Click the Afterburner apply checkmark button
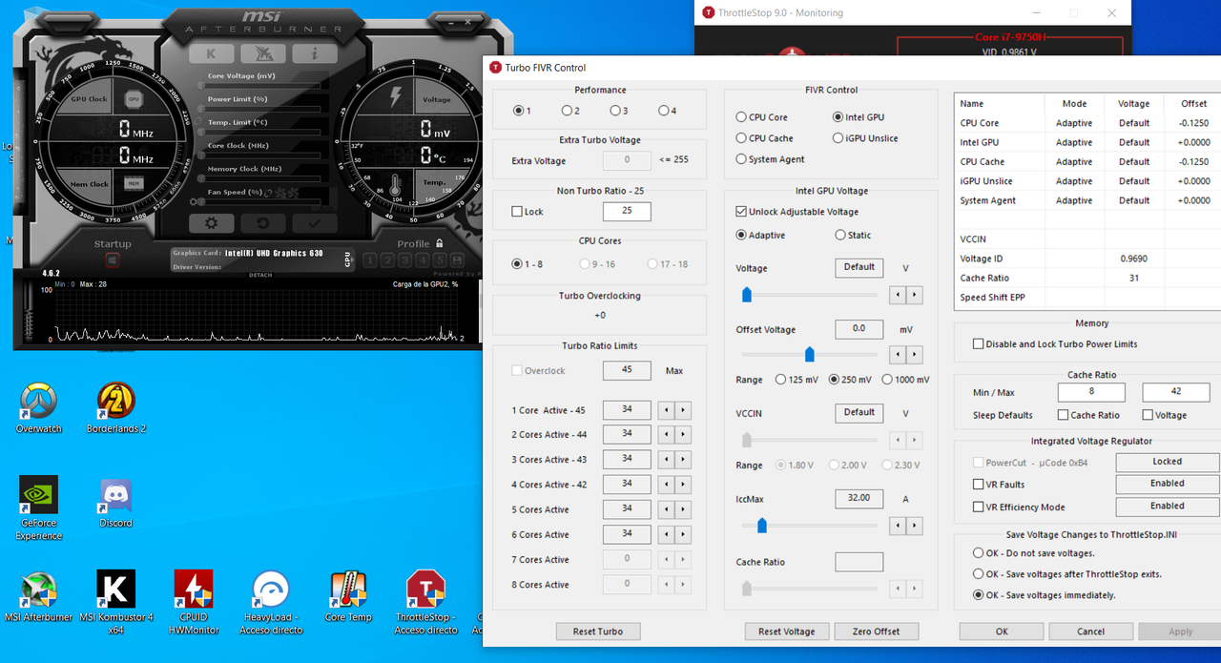The image size is (1221, 663). point(314,223)
